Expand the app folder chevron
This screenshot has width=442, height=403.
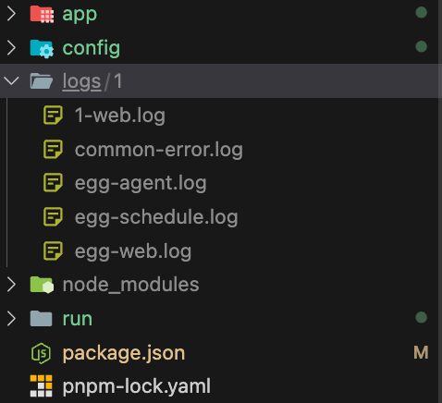point(11,14)
